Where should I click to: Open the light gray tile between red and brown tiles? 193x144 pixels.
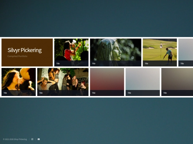click(x=143, y=82)
